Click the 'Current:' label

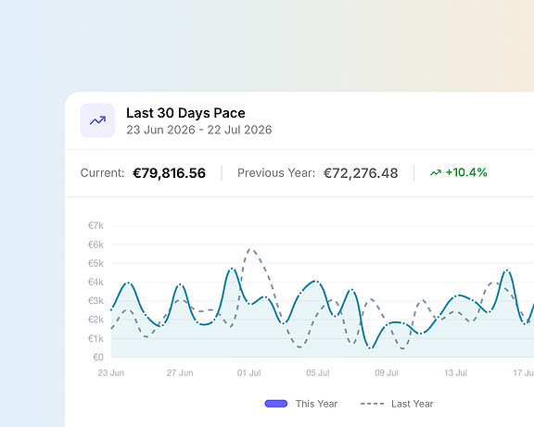(x=102, y=173)
